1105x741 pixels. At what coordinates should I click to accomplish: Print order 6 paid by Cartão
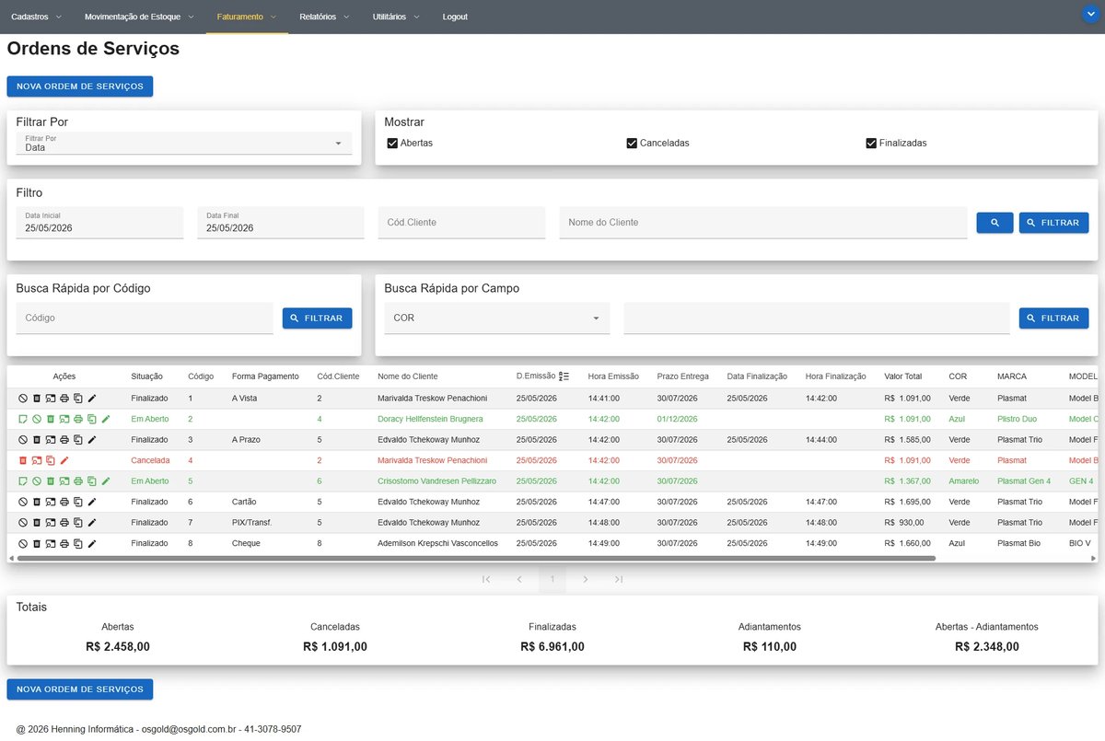coord(64,502)
